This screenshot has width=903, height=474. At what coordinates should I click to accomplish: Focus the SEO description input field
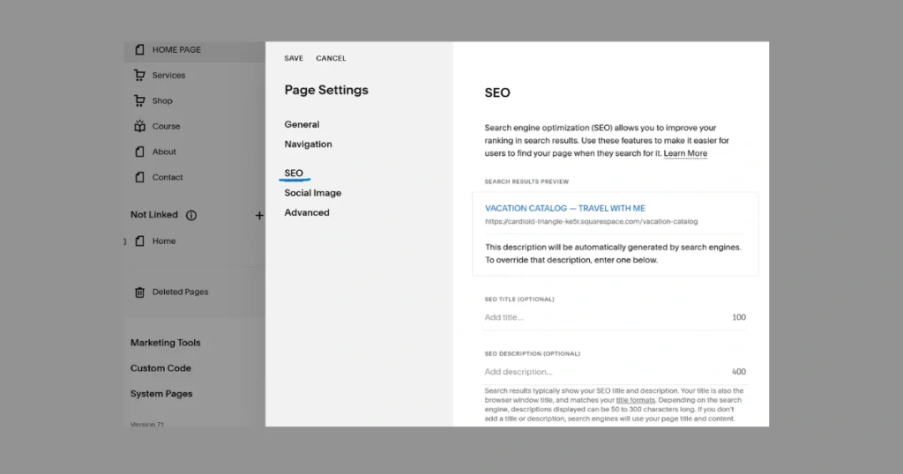600,372
